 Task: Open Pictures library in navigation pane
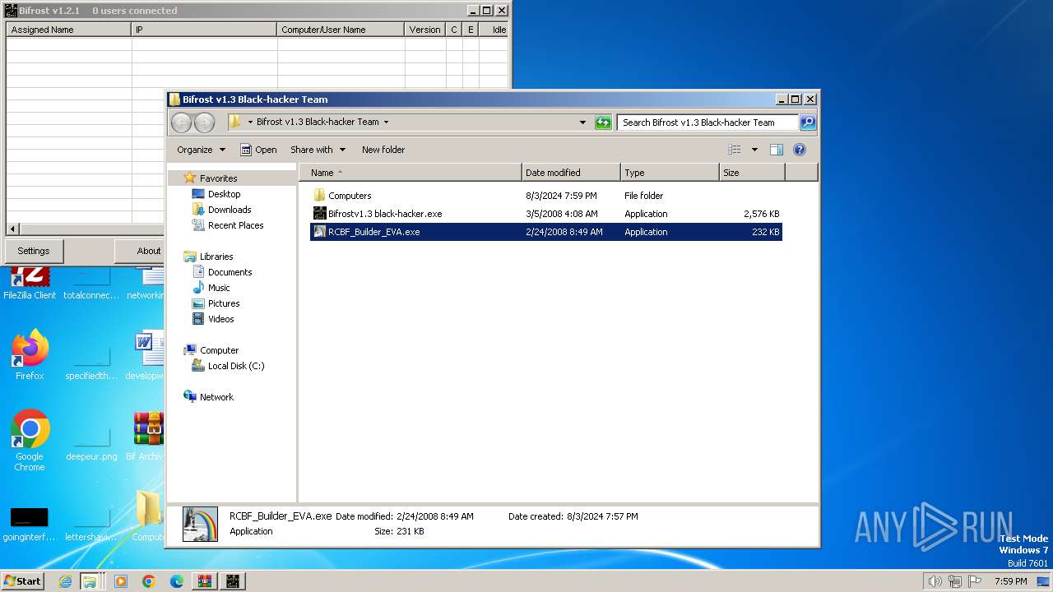224,303
